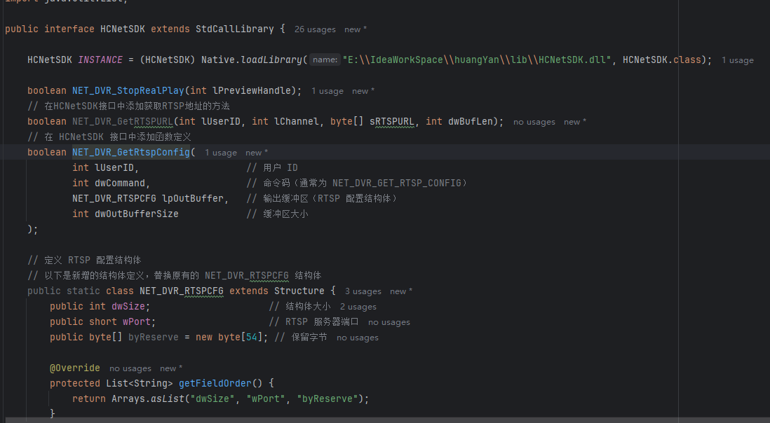
Task: Open "no usages" hint beside NET_DVR_GetRTSPURL declaration
Action: coord(534,122)
